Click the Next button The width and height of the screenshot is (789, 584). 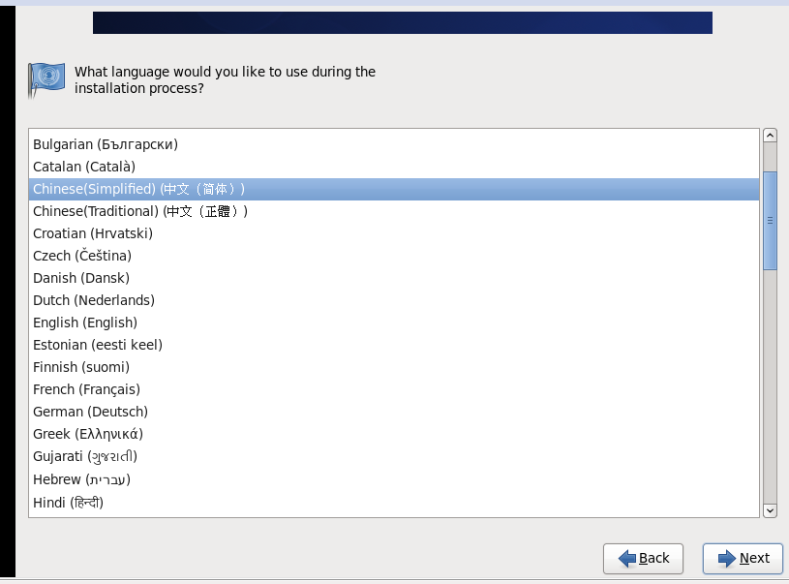pos(743,558)
